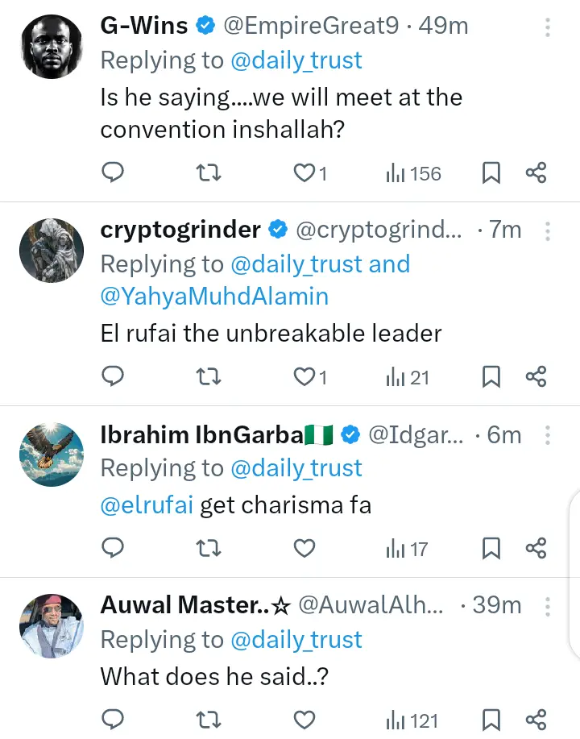Open @daily_trust link in G-Wins' reply
The width and height of the screenshot is (580, 739).
coord(296,60)
